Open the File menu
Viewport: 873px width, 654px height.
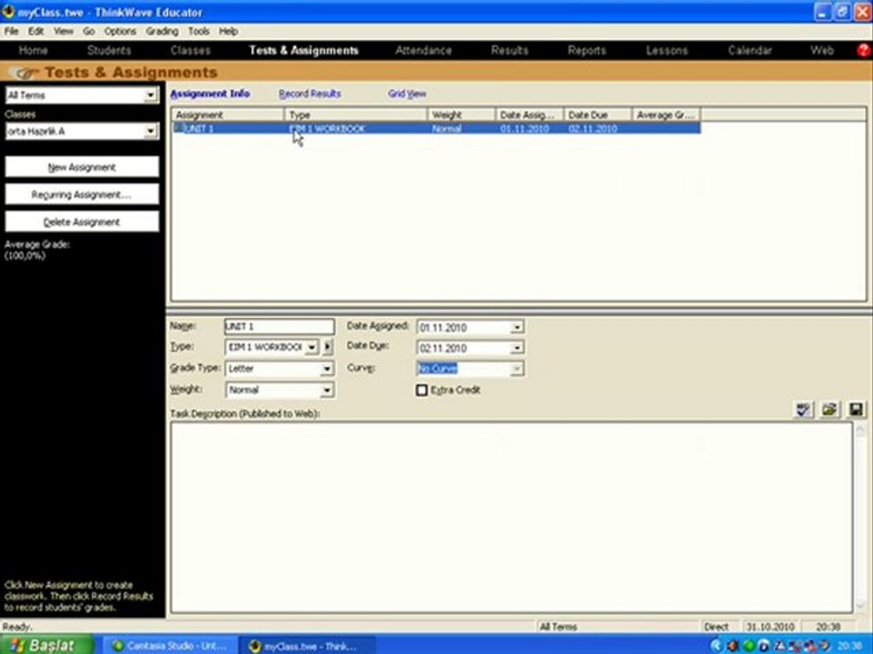click(11, 31)
